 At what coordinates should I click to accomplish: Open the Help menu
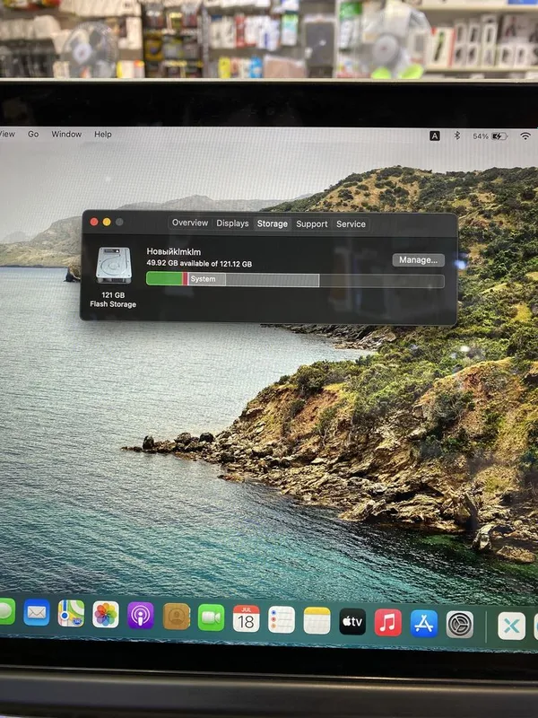(103, 134)
